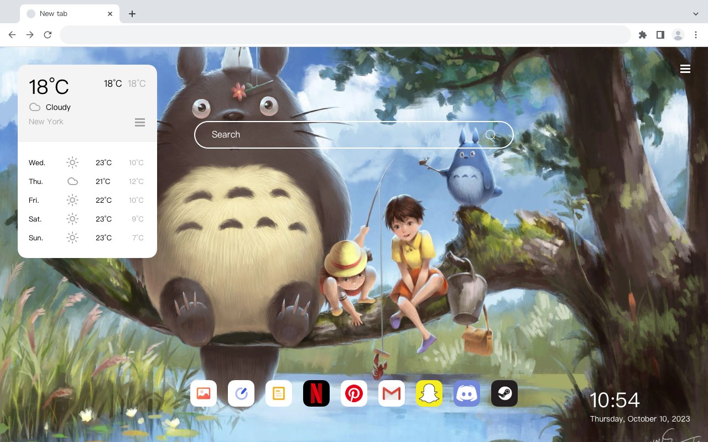Focus the Search input box
Screen dimensions: 708x442
tap(354, 135)
